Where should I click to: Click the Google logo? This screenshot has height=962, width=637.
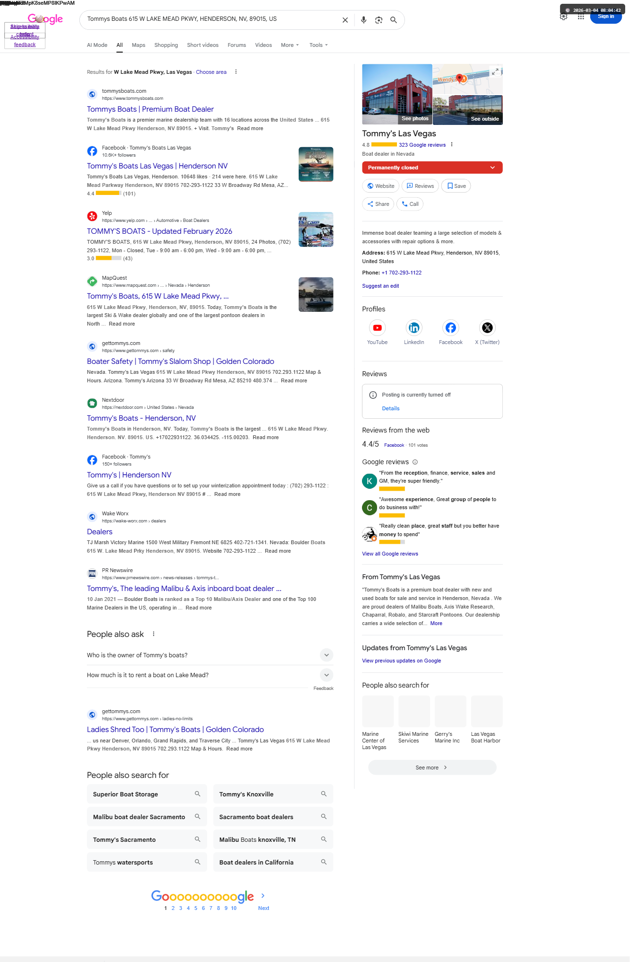[45, 19]
